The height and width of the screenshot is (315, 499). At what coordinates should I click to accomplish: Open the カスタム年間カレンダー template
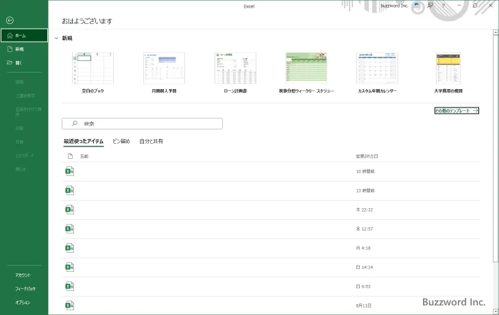(378, 73)
